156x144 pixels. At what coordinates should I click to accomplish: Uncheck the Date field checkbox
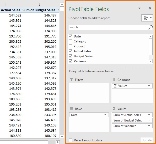(x=71, y=36)
